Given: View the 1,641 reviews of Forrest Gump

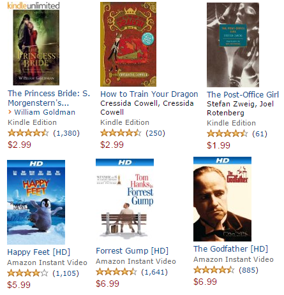Looking at the screenshot, I should click(154, 272).
